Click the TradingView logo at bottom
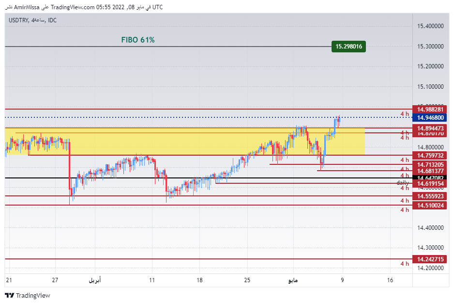Screen dimensions: 454x304 tap(28, 296)
